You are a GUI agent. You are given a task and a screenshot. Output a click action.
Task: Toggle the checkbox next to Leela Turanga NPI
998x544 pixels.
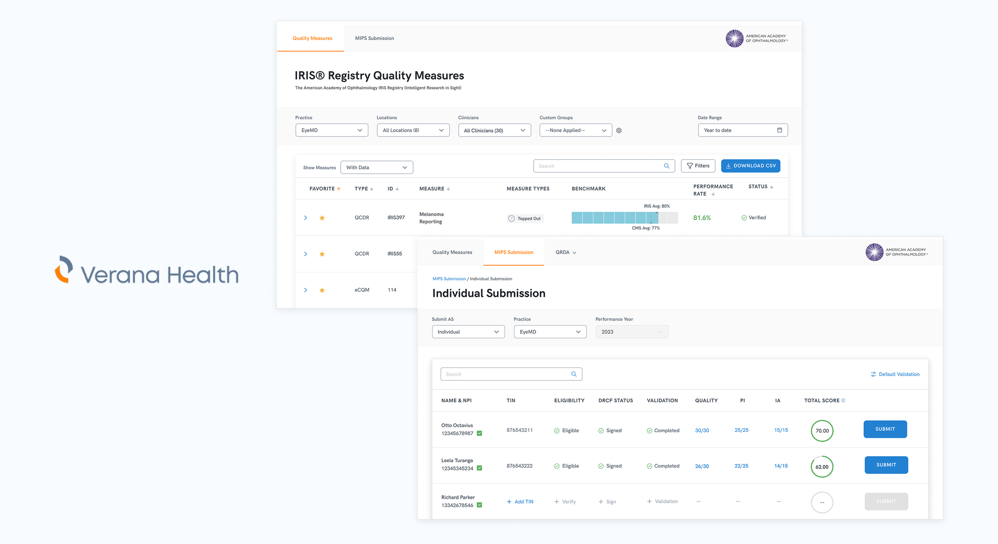click(479, 468)
